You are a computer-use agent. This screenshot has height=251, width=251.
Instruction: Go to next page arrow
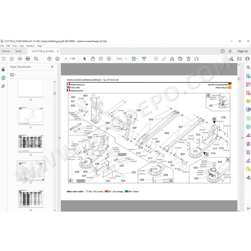click(x=57, y=59)
